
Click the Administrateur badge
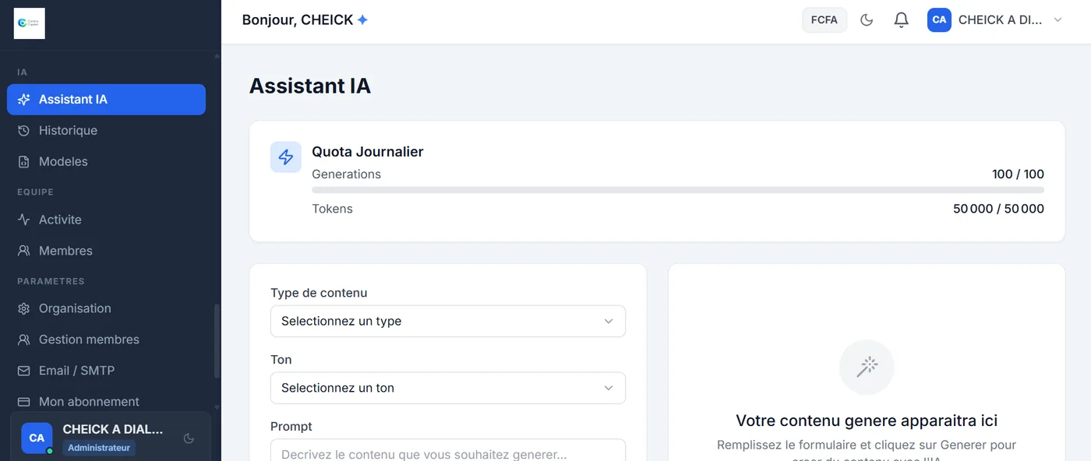coord(99,448)
